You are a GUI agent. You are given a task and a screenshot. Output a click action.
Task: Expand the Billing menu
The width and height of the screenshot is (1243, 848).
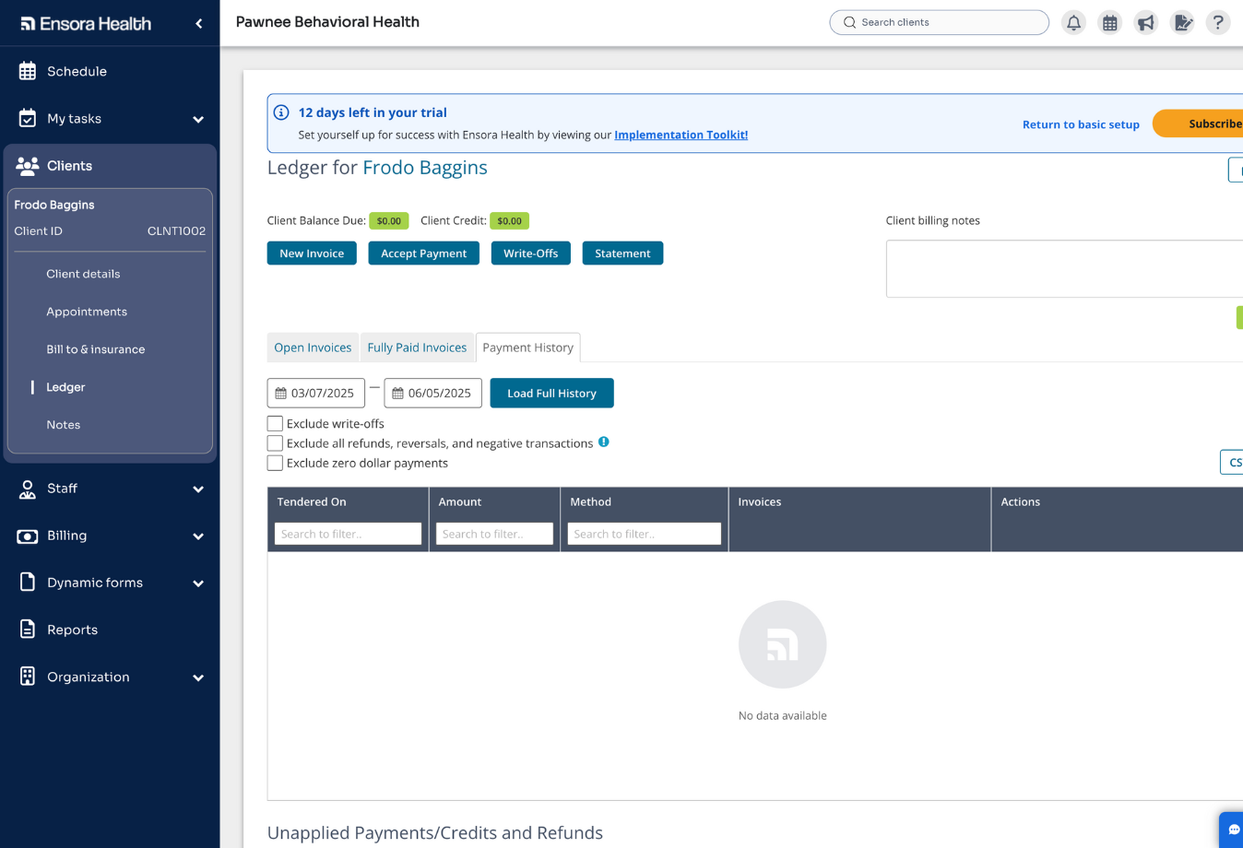[x=198, y=536]
